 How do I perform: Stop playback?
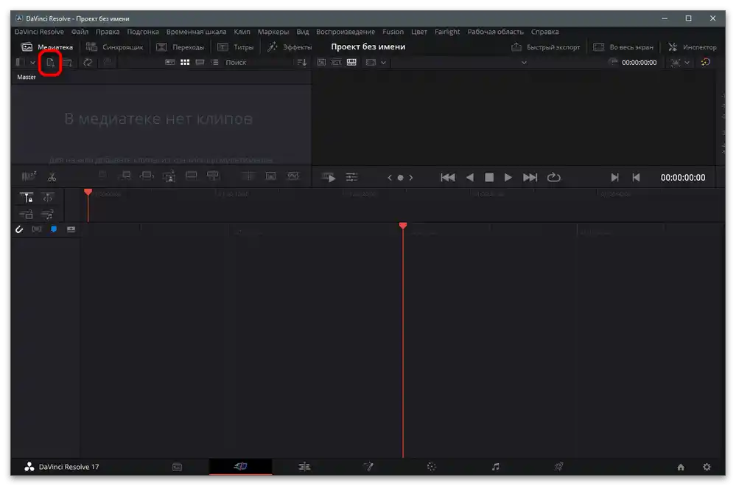click(x=489, y=177)
